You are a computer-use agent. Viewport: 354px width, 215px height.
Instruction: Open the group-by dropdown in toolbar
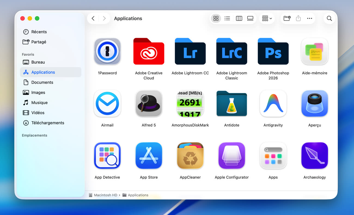pyautogui.click(x=267, y=19)
